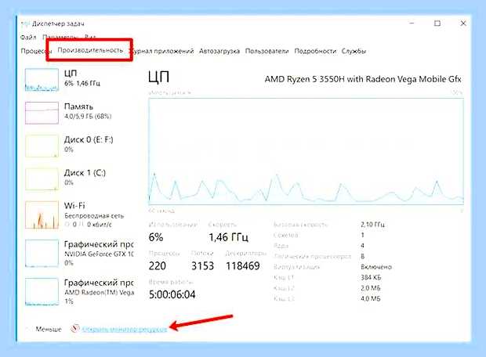The width and height of the screenshot is (486, 357).
Task: Click the 4,0 МБ cache value
Action: [371, 299]
